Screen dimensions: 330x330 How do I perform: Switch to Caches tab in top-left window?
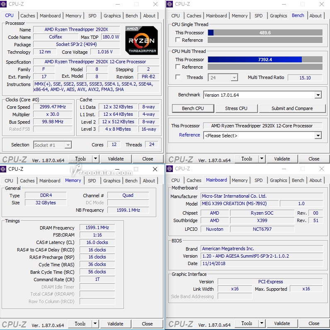tap(28, 16)
